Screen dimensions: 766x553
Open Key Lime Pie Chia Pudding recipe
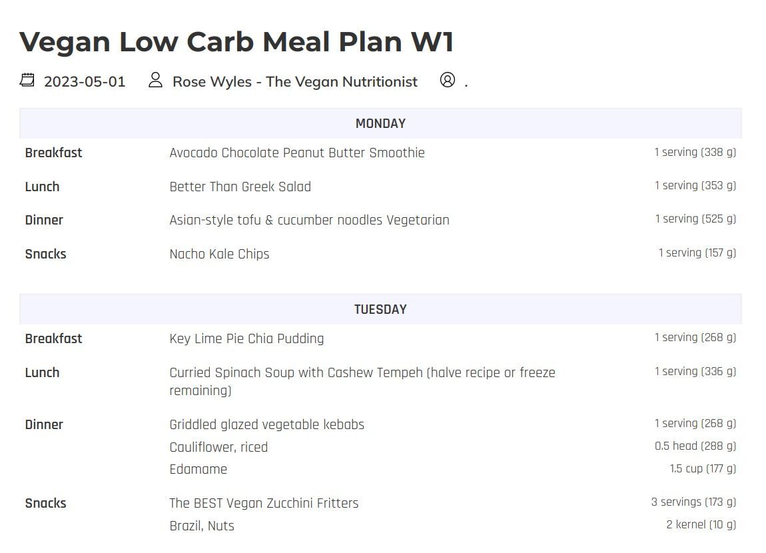[246, 338]
